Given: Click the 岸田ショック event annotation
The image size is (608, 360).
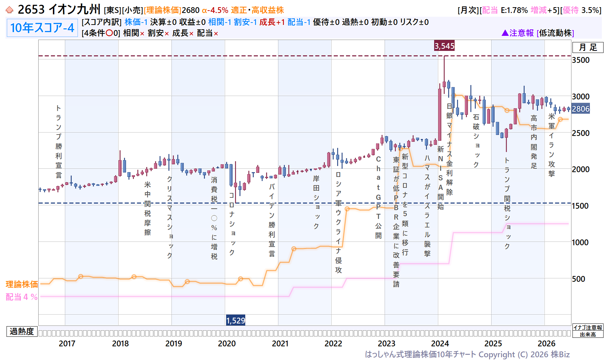Looking at the screenshot, I should (316, 202).
